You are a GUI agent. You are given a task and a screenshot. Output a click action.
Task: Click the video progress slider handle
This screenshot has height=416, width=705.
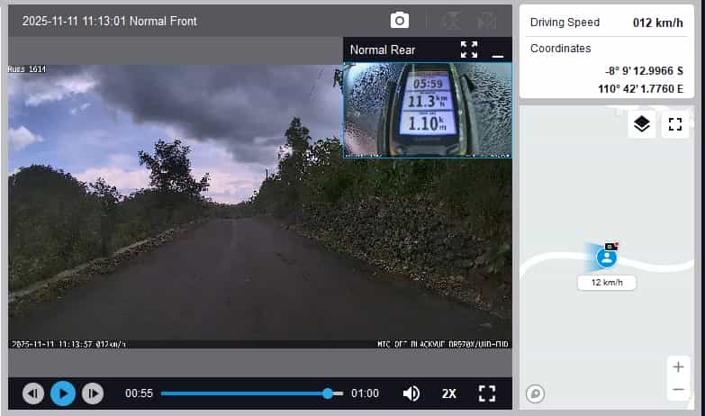pos(328,393)
